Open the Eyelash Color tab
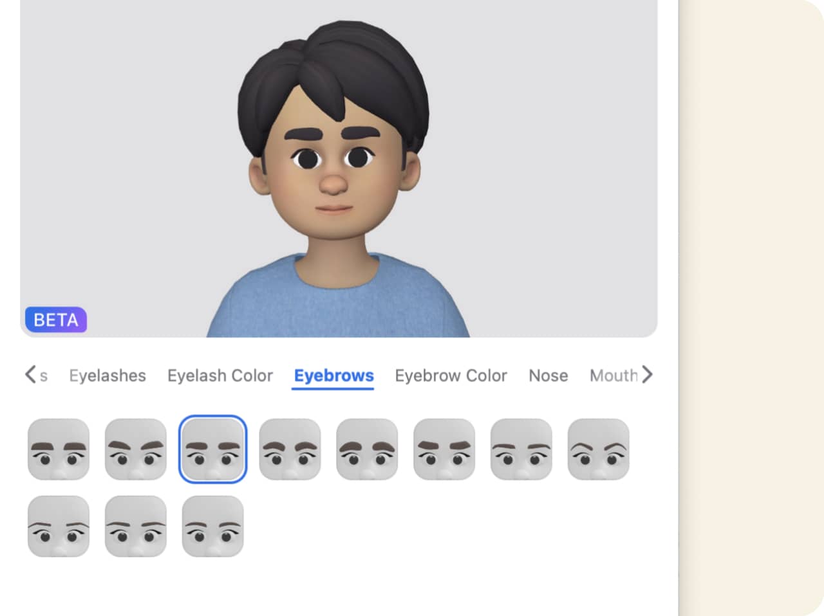The width and height of the screenshot is (824, 616). tap(220, 376)
